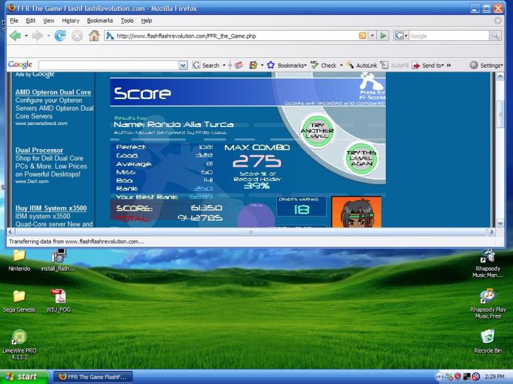Screen dimensions: 513x384
Task: Open the Dual Processor ad link
Action: coord(39,150)
